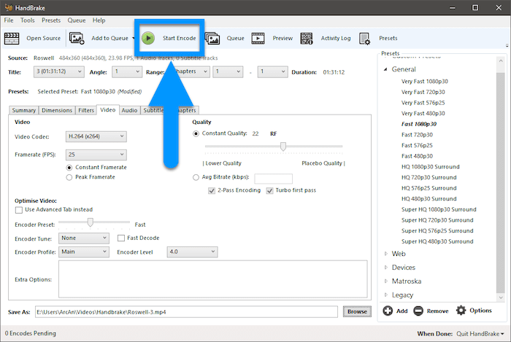Click the Start Encode label
The image size is (511, 342).
(180, 38)
